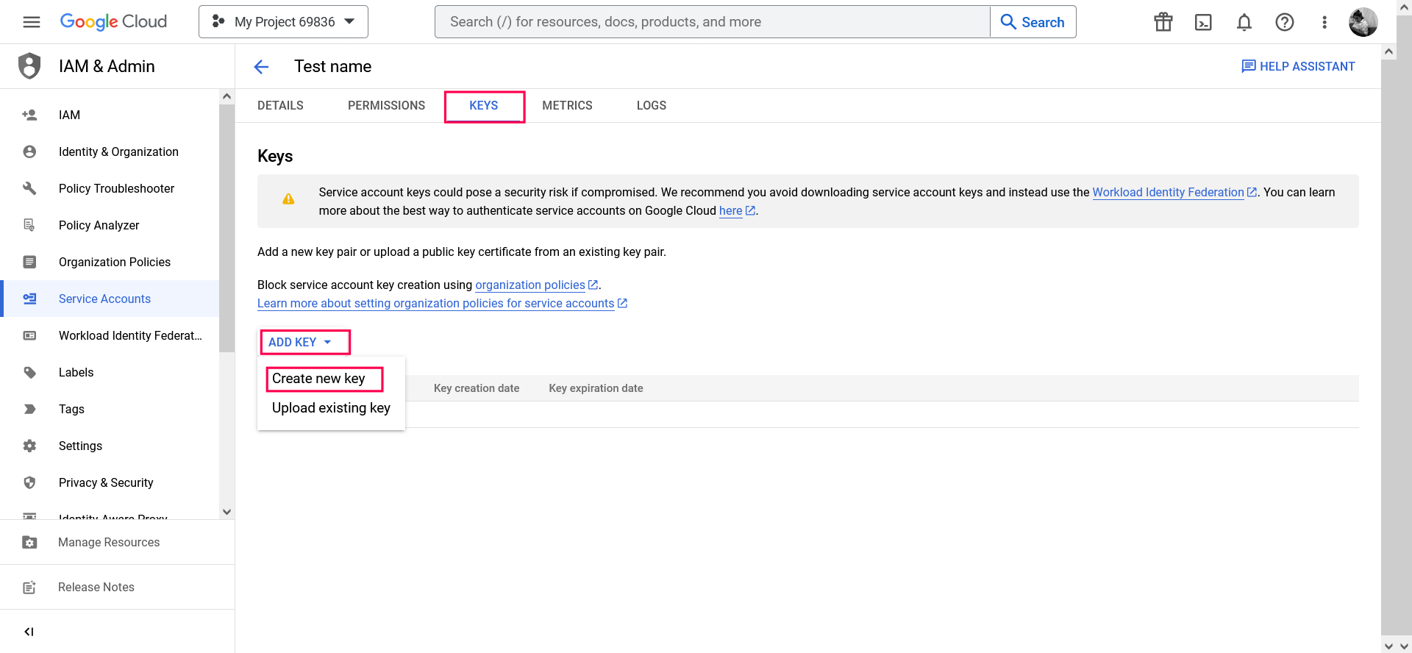Click the Key creation date column header

point(477,388)
